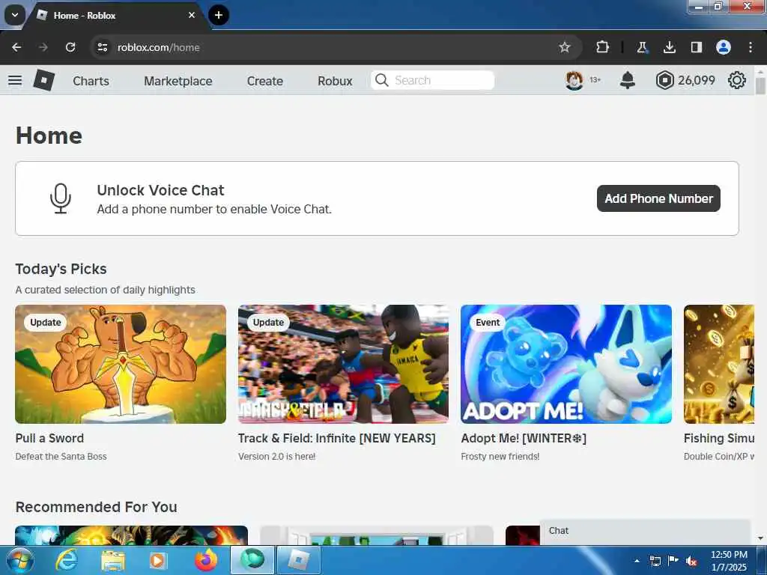Launch Internet Explorer from the taskbar
The image size is (767, 575).
66,561
